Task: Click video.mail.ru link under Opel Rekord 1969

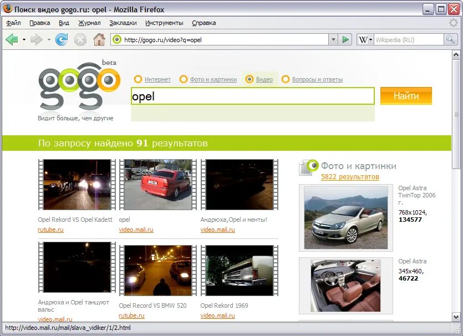Action: pos(217,315)
